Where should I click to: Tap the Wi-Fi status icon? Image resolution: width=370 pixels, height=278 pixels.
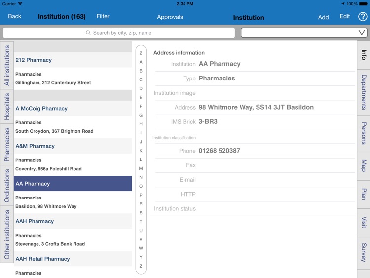click(x=21, y=4)
